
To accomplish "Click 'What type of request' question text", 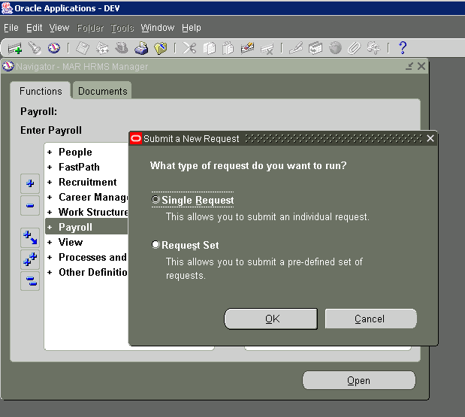I will 248,165.
